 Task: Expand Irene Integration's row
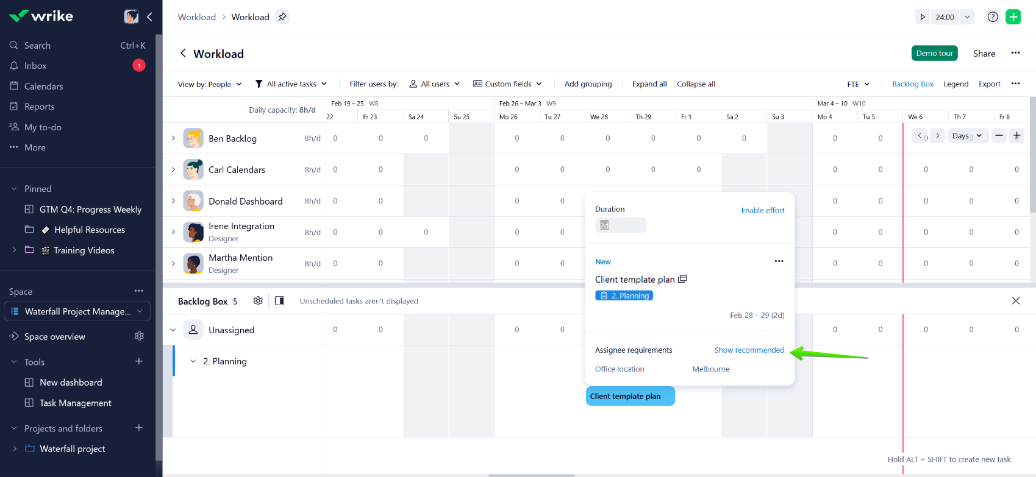(173, 232)
